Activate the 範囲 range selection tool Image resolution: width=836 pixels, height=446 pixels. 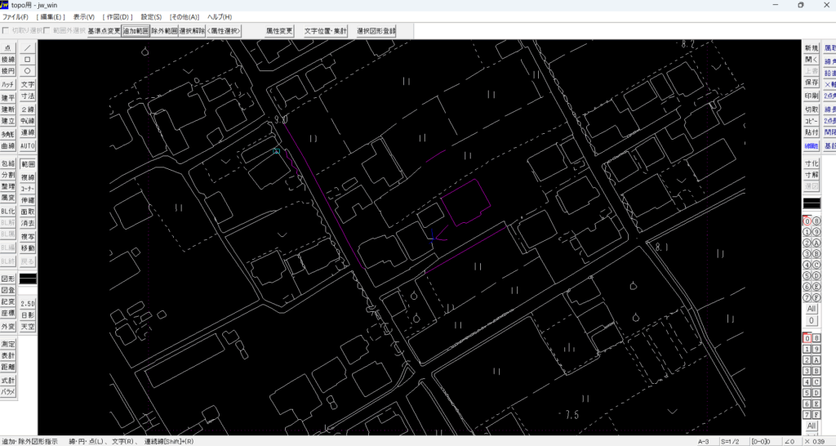click(x=28, y=164)
